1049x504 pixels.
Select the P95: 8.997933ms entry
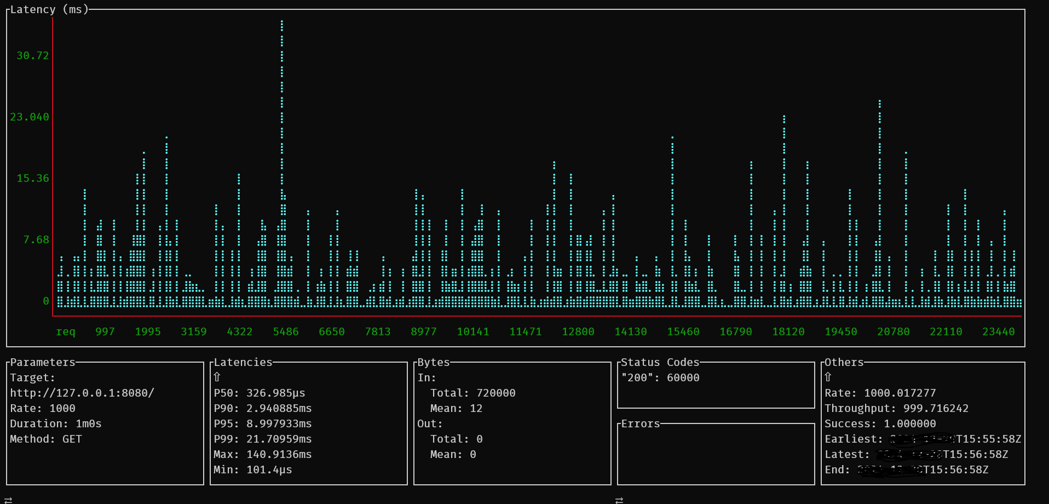click(263, 423)
